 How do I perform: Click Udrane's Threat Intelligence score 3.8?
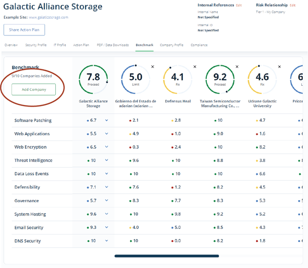(x=262, y=160)
